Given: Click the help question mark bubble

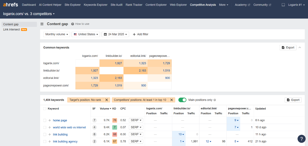Looking at the screenshot, I should (x=302, y=139).
